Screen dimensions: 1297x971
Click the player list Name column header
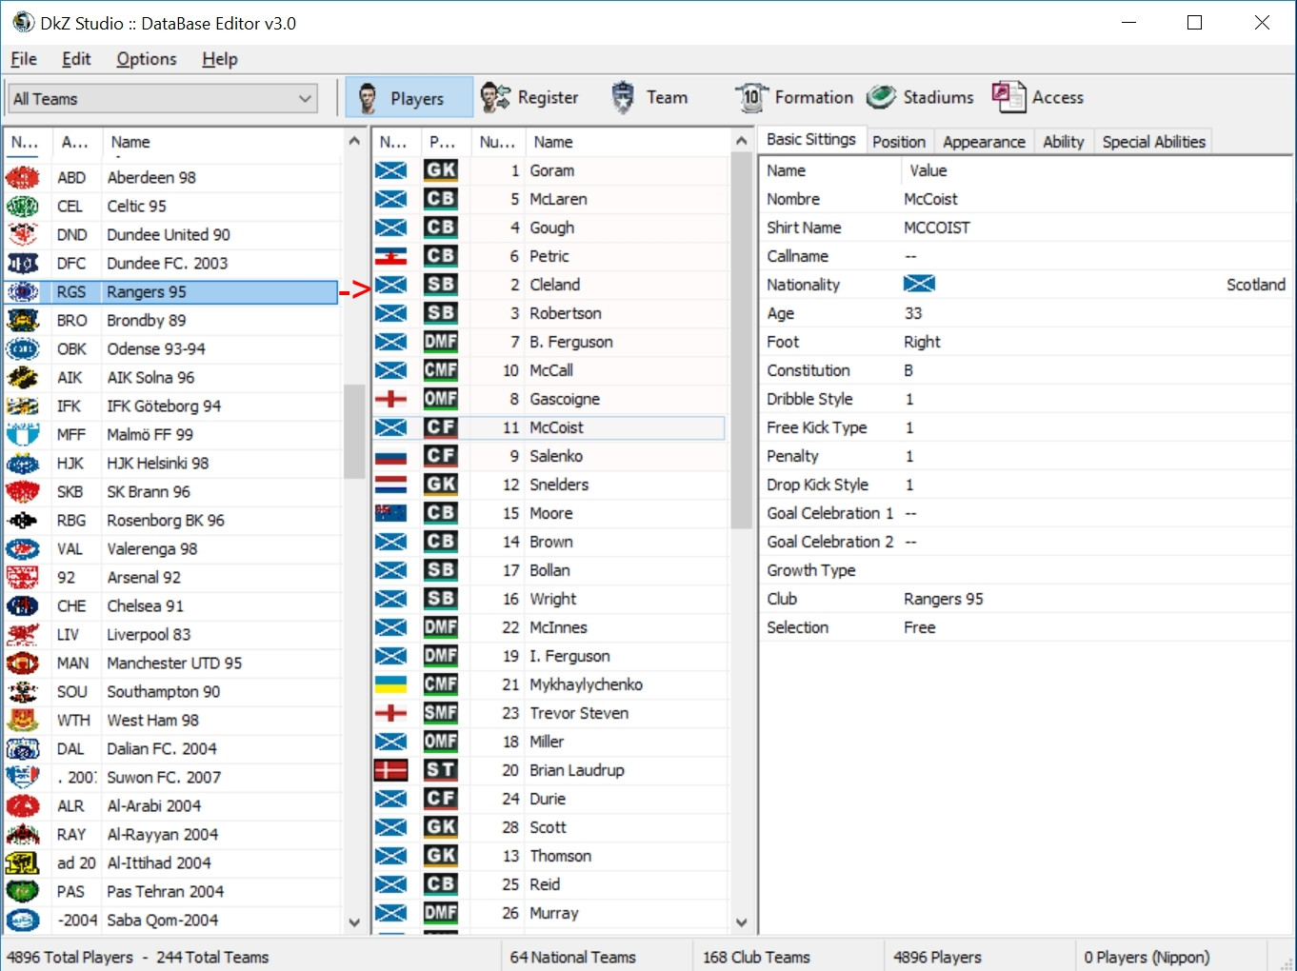[627, 142]
